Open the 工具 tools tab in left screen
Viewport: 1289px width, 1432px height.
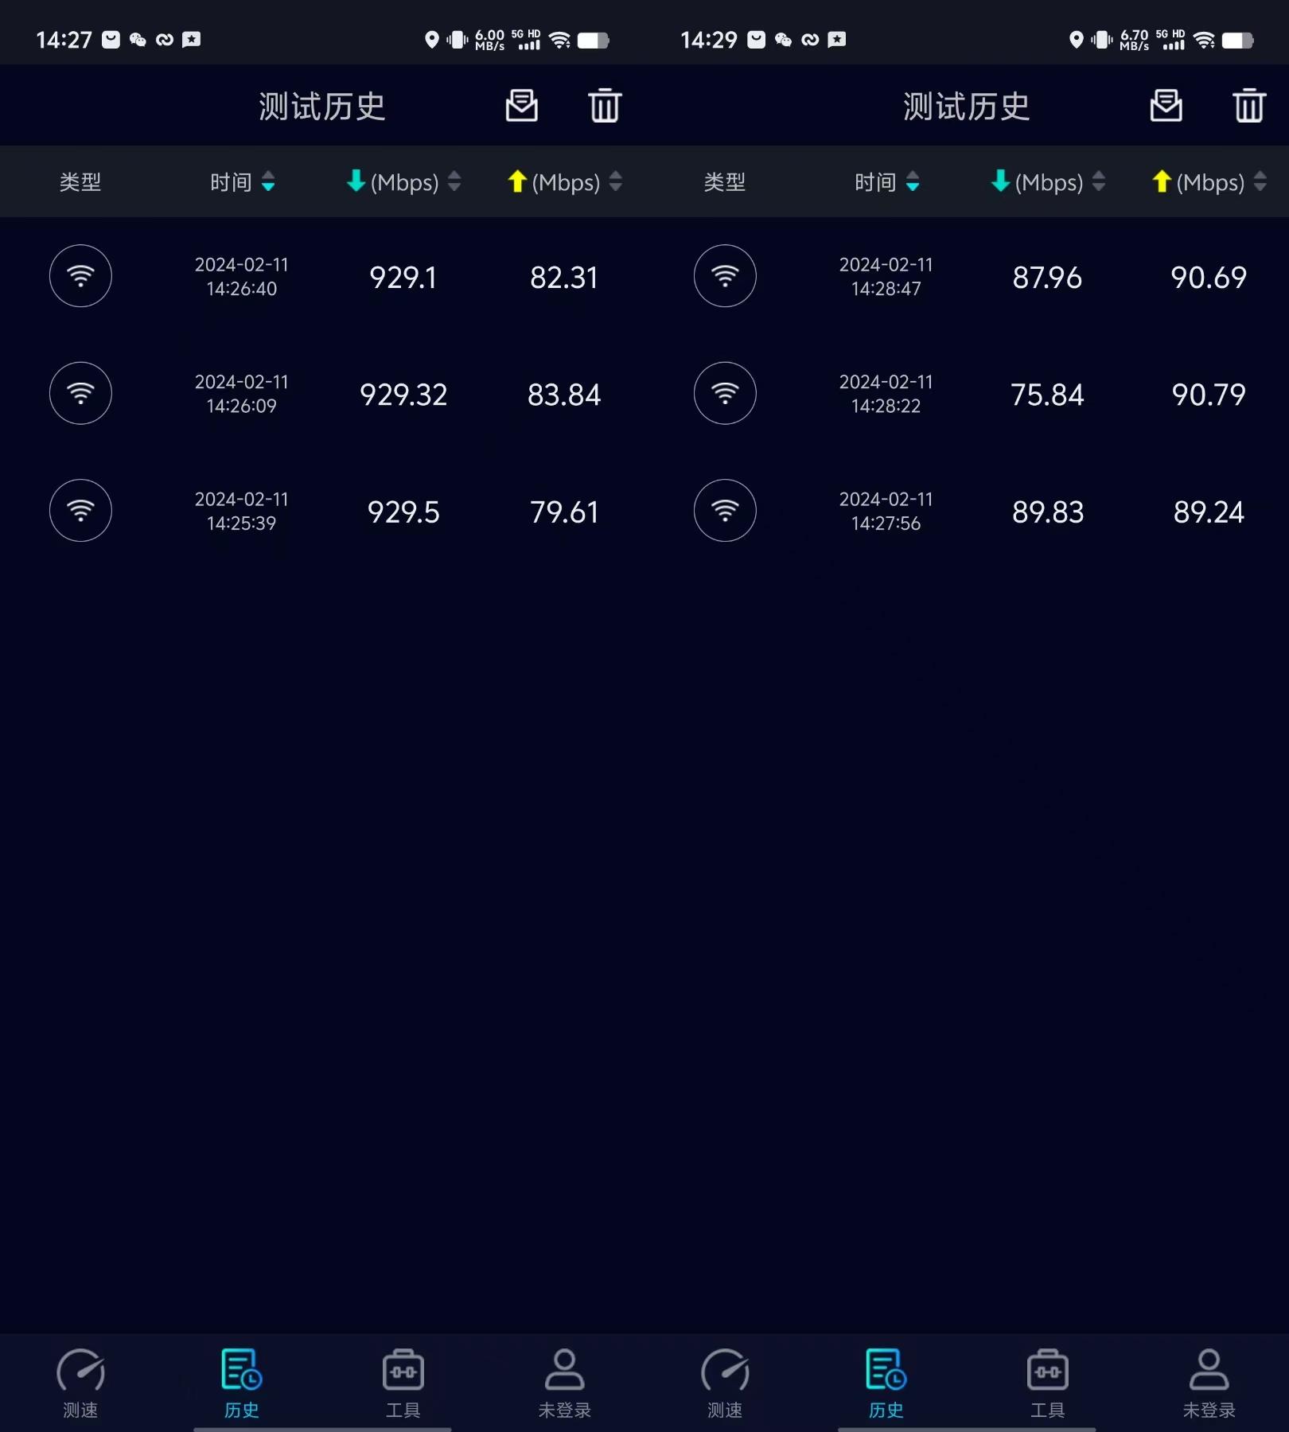click(403, 1383)
